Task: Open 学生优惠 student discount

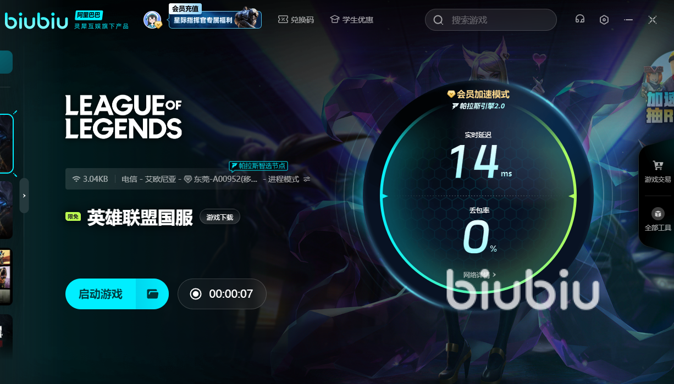Action: (x=351, y=20)
